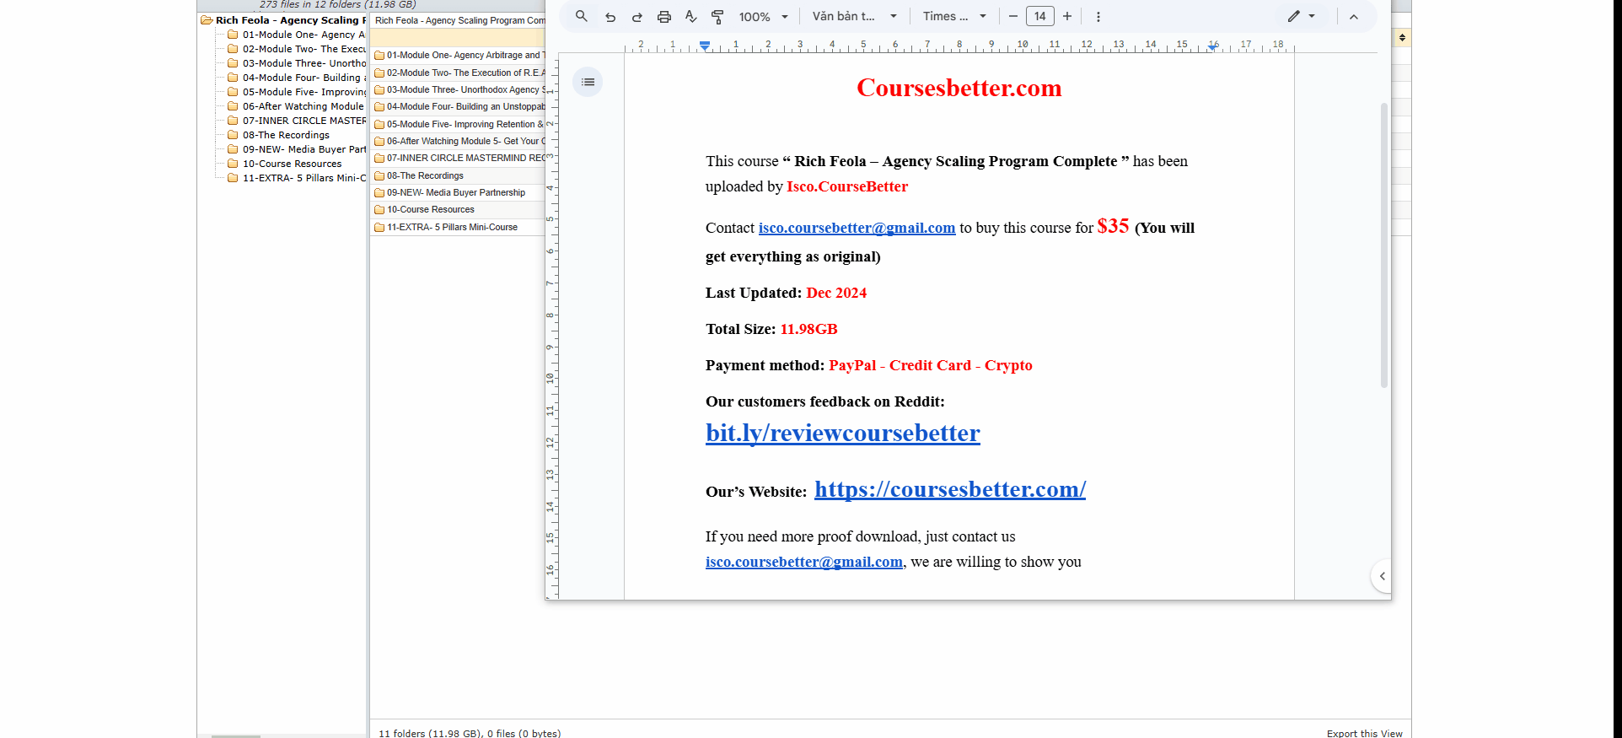Select 11-EXTRA- 5 Pillars in the tree

pos(297,178)
